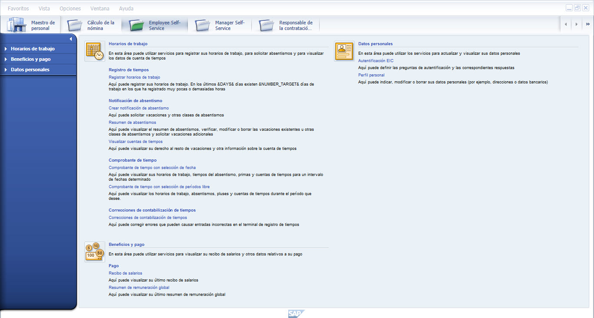Click the Datos personales ID card icon
Screen dimensions: 594x318
click(x=344, y=51)
